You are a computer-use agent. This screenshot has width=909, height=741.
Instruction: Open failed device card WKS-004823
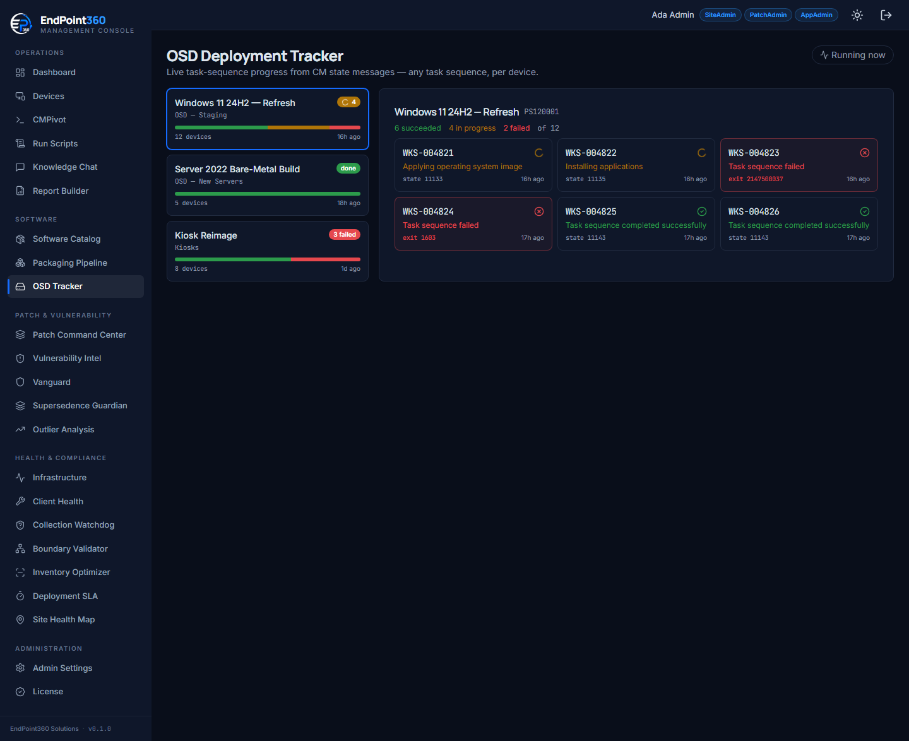[x=799, y=165]
